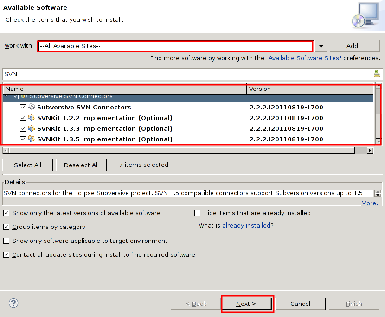Click the Version column header

pos(310,89)
